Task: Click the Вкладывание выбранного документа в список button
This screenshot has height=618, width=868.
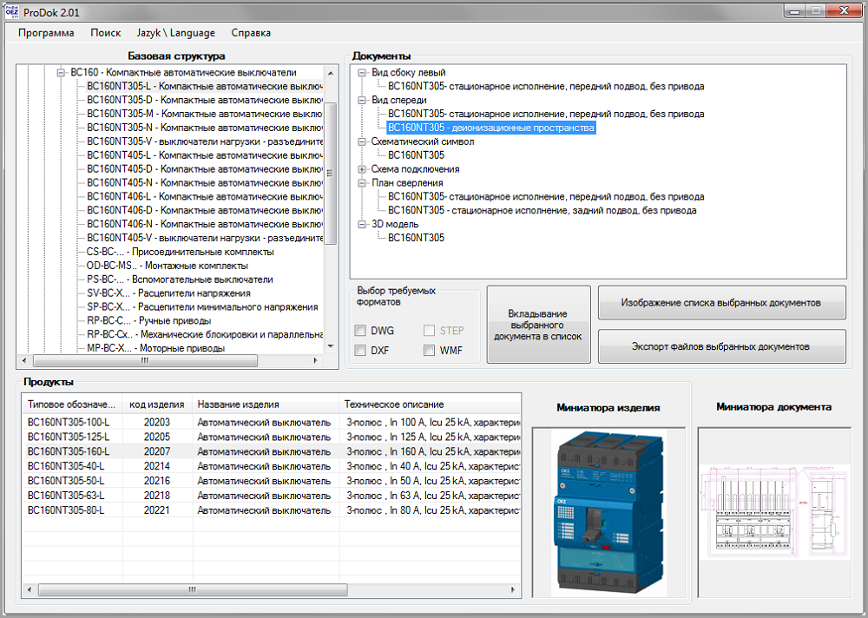Action: point(538,325)
